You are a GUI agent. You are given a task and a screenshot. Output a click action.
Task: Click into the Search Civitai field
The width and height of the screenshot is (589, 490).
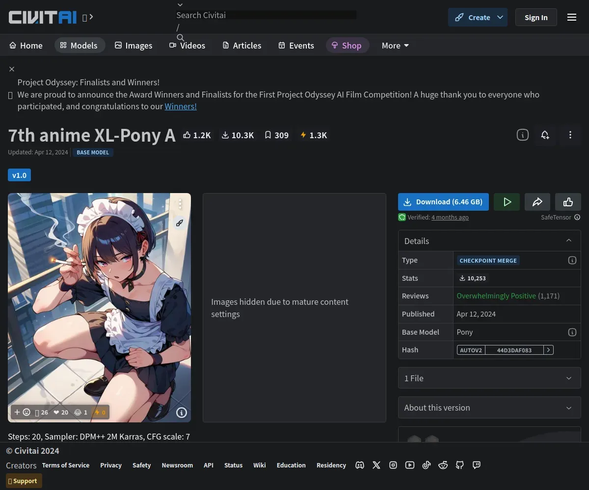click(267, 15)
